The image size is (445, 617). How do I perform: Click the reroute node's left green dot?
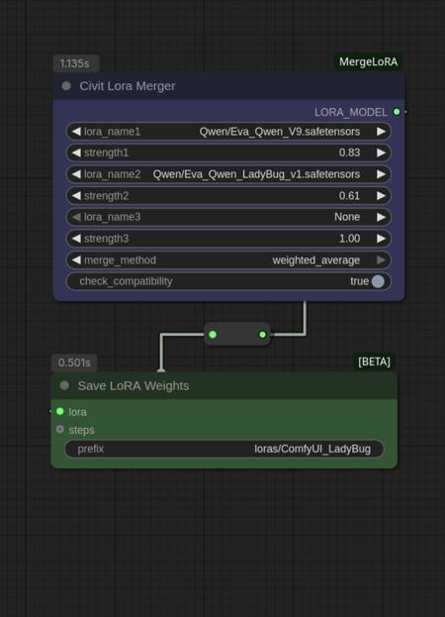(x=213, y=335)
